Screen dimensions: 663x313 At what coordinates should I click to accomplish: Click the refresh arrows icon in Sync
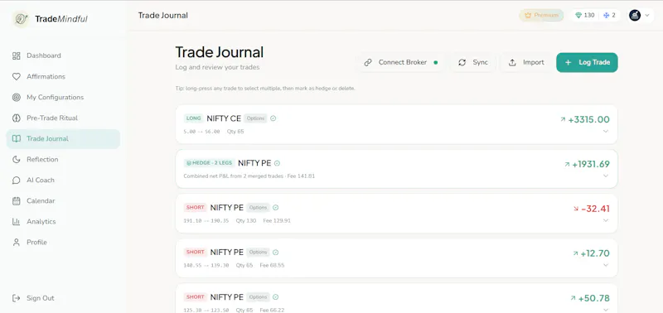pos(462,62)
